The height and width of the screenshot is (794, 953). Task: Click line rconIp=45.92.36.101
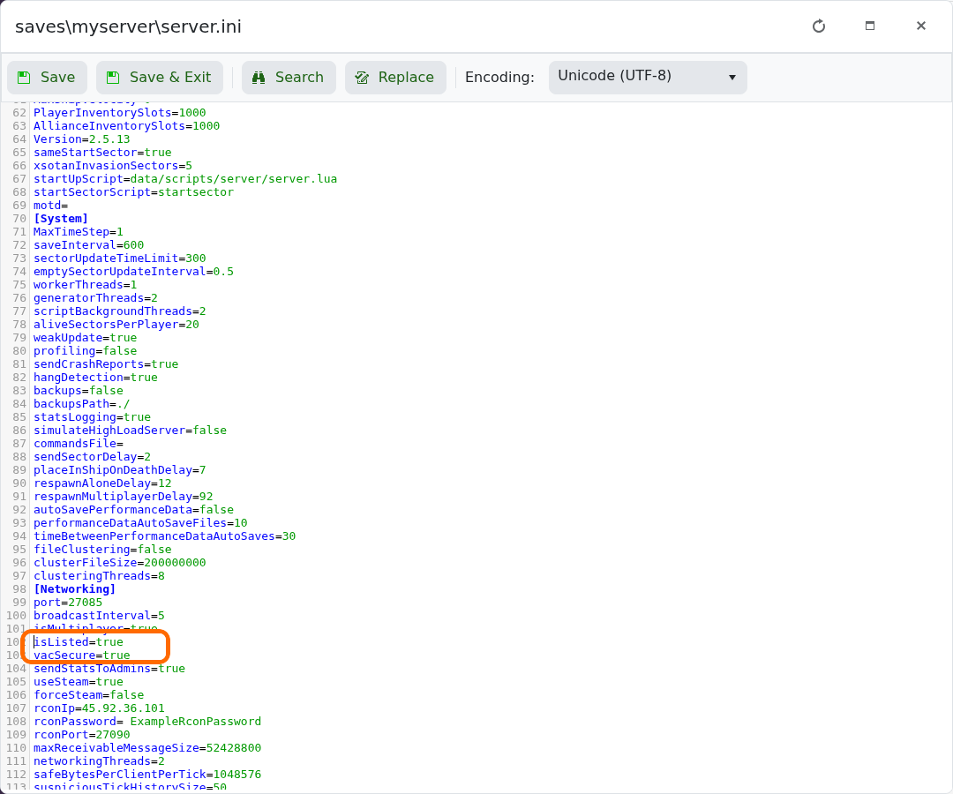tap(99, 708)
